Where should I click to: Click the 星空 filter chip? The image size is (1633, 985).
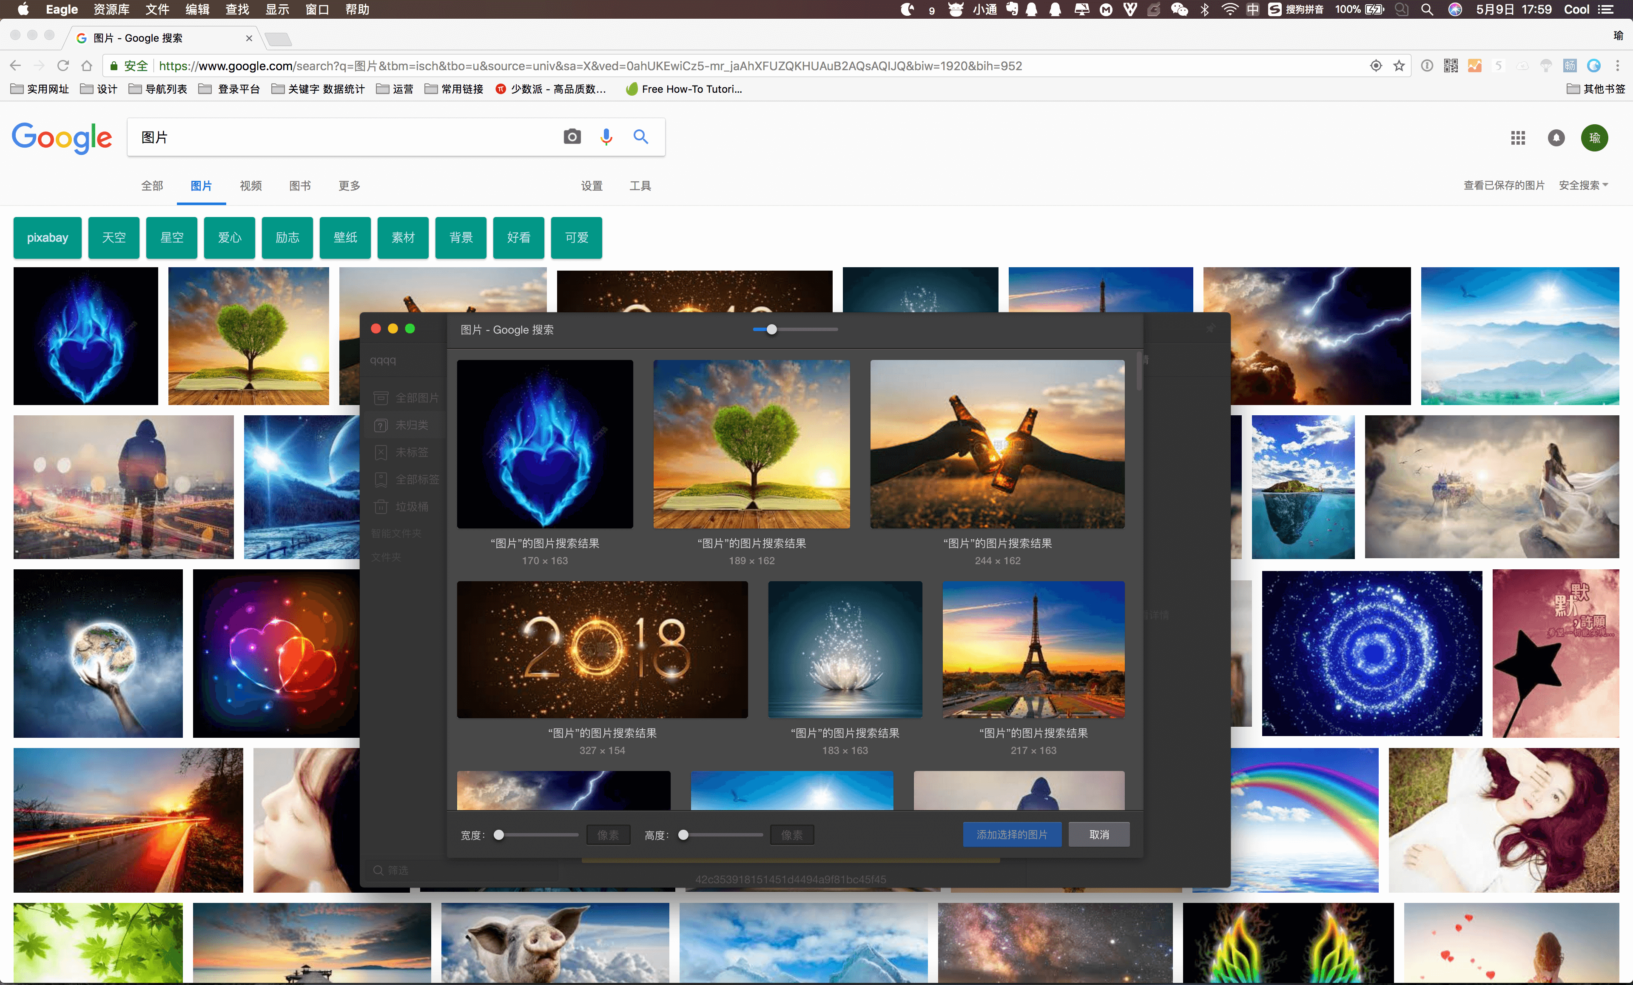[x=172, y=237]
